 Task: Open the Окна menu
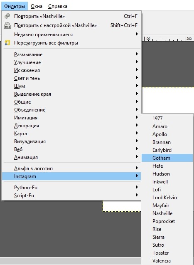tap(37, 6)
